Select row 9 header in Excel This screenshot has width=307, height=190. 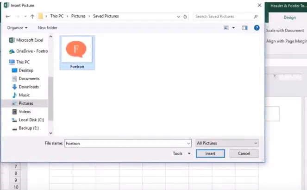[16, 180]
